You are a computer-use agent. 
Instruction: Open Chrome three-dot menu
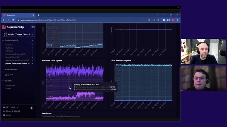click(177, 20)
